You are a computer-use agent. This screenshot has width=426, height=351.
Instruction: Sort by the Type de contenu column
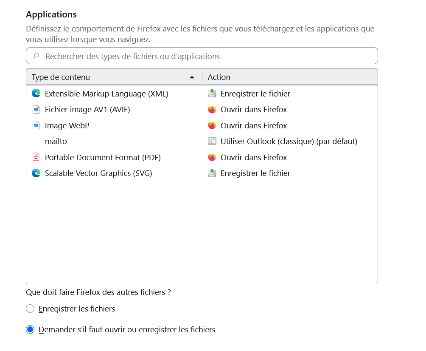(x=114, y=77)
